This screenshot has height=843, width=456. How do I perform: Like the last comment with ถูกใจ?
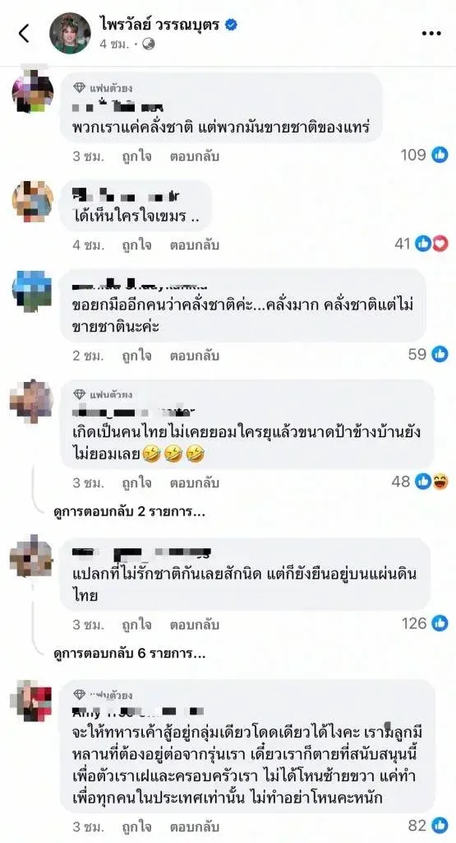click(136, 827)
